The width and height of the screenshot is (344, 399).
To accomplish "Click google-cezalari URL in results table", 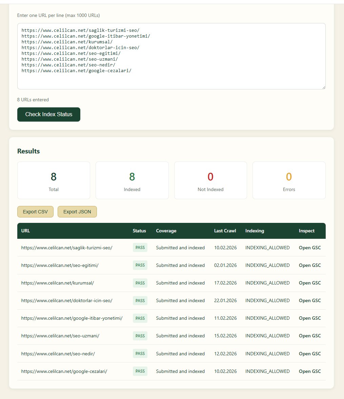I will click(64, 371).
